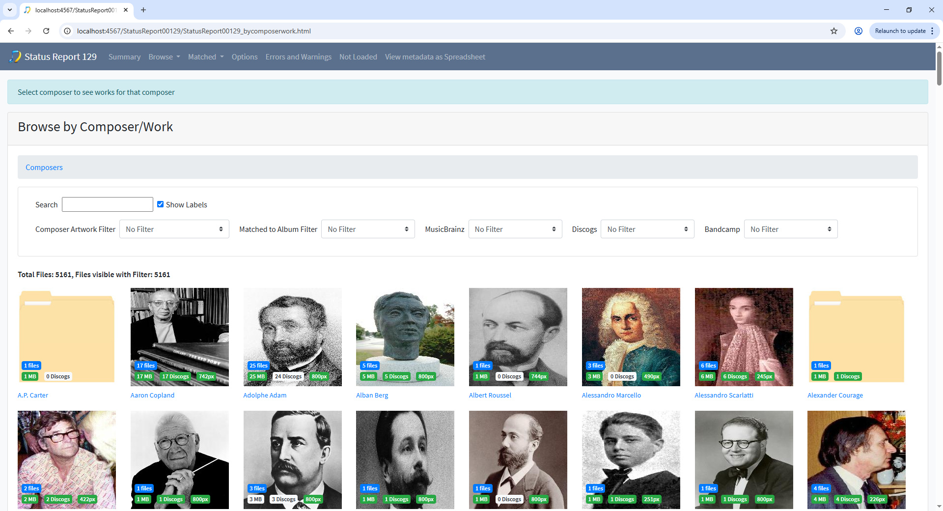Open the browser profile icon

pyautogui.click(x=859, y=31)
